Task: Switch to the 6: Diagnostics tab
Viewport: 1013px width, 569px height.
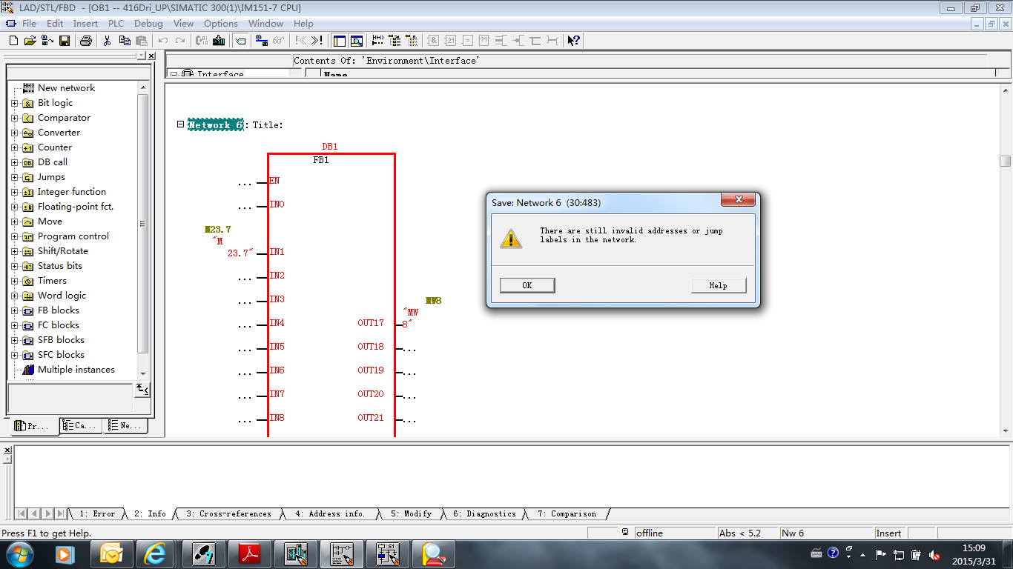Action: tap(484, 513)
